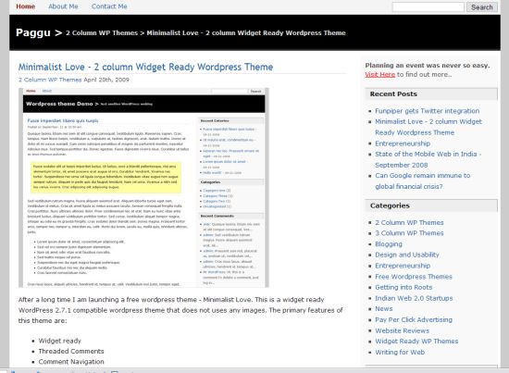Browse the Blogging category
Viewport: 509px width, 373px height.
pos(389,244)
